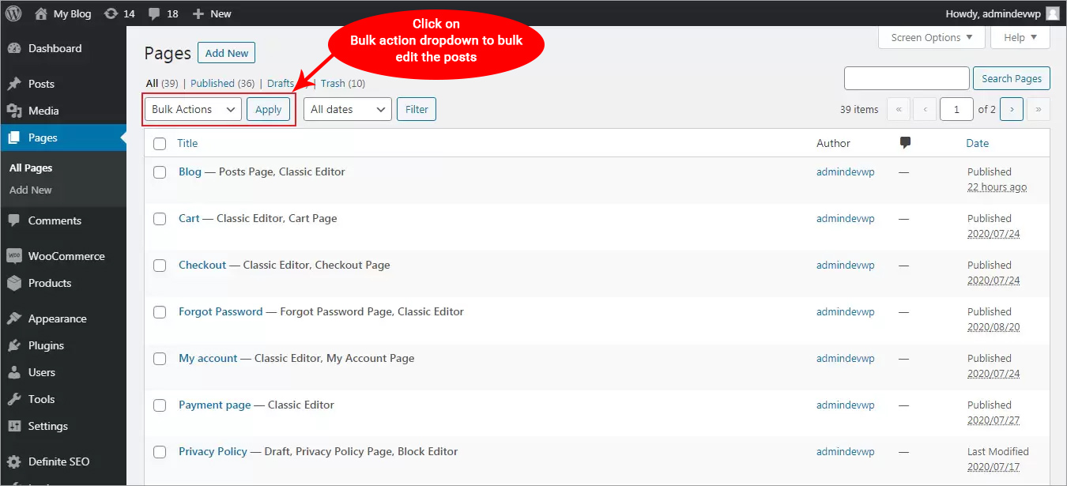Select all pages with header checkbox

pos(160,144)
